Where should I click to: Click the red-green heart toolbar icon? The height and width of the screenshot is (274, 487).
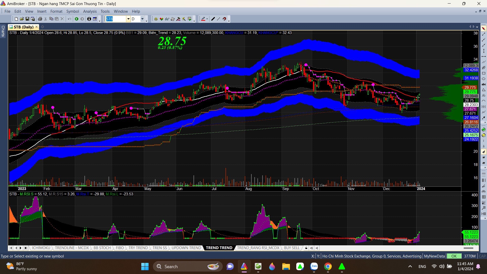[161, 19]
